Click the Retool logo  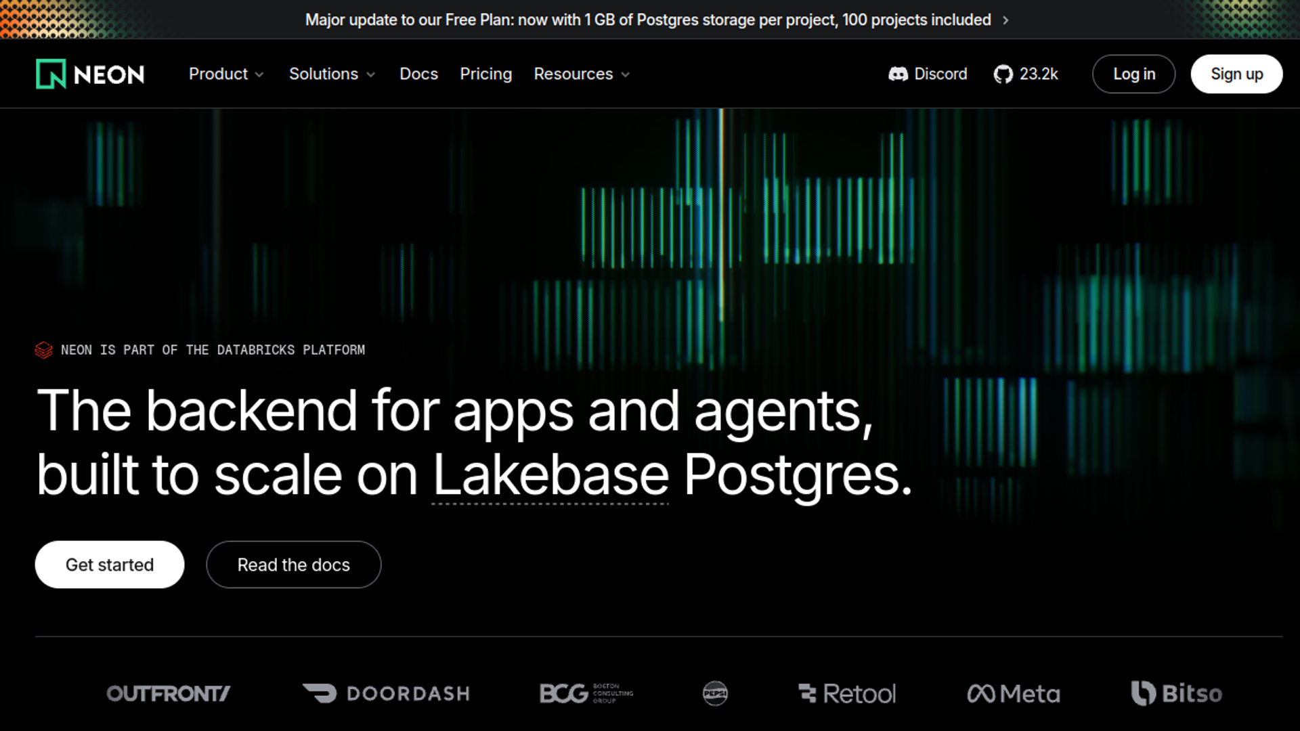[x=847, y=694]
